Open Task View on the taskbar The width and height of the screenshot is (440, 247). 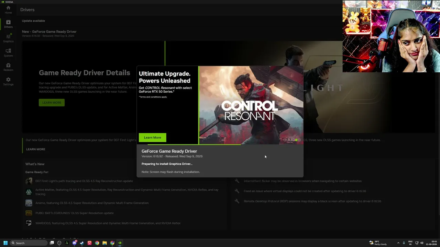tap(52, 243)
